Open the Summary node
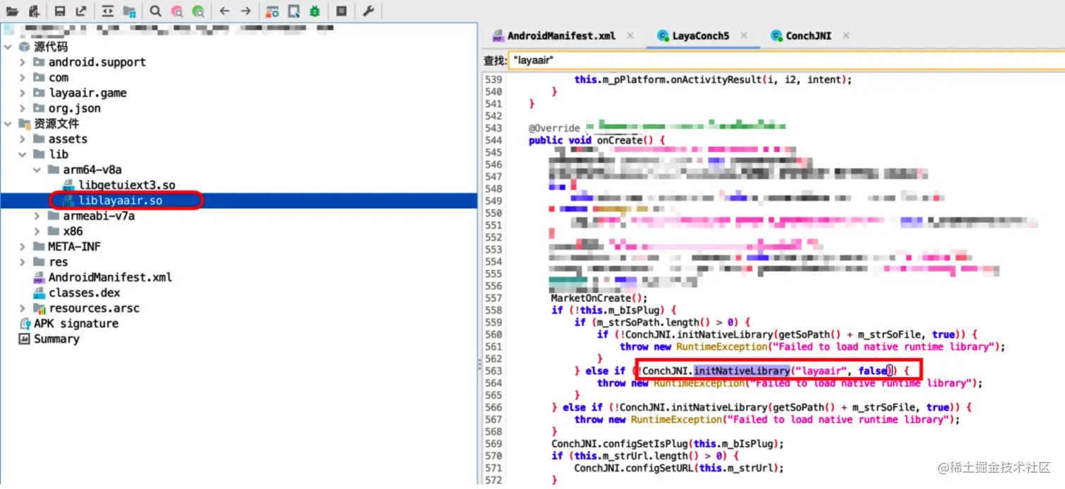 tap(56, 339)
